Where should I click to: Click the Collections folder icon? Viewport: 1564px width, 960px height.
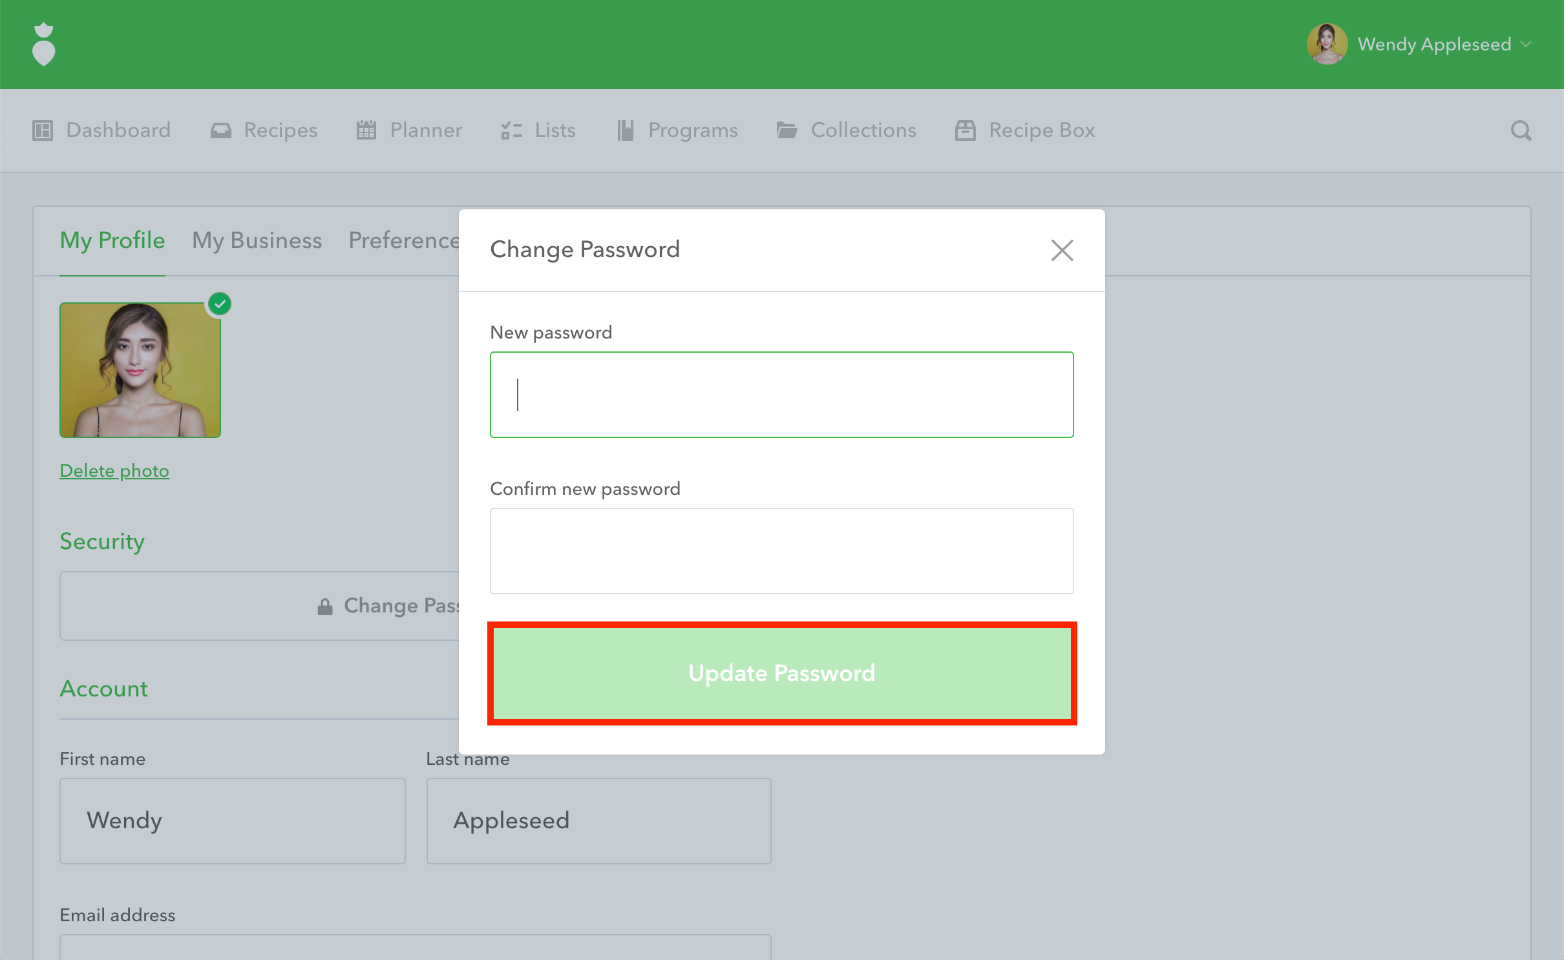tap(787, 130)
